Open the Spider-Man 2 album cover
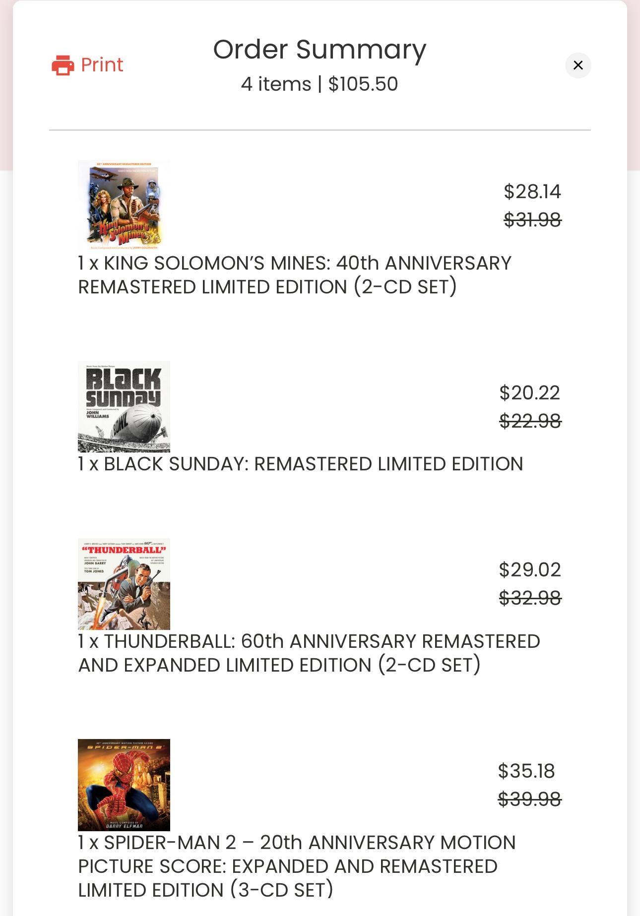 click(124, 785)
